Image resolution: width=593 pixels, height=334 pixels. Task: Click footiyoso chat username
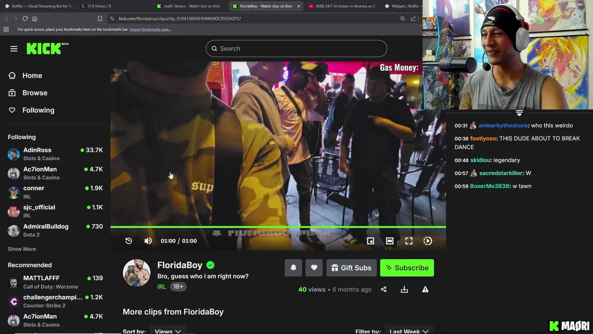pos(483,139)
